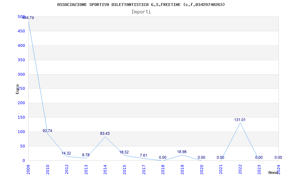Click the 83.43 peak value label
The image size is (282, 176).
point(105,133)
